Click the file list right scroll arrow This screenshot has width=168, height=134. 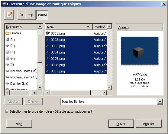pyautogui.click(x=104, y=93)
